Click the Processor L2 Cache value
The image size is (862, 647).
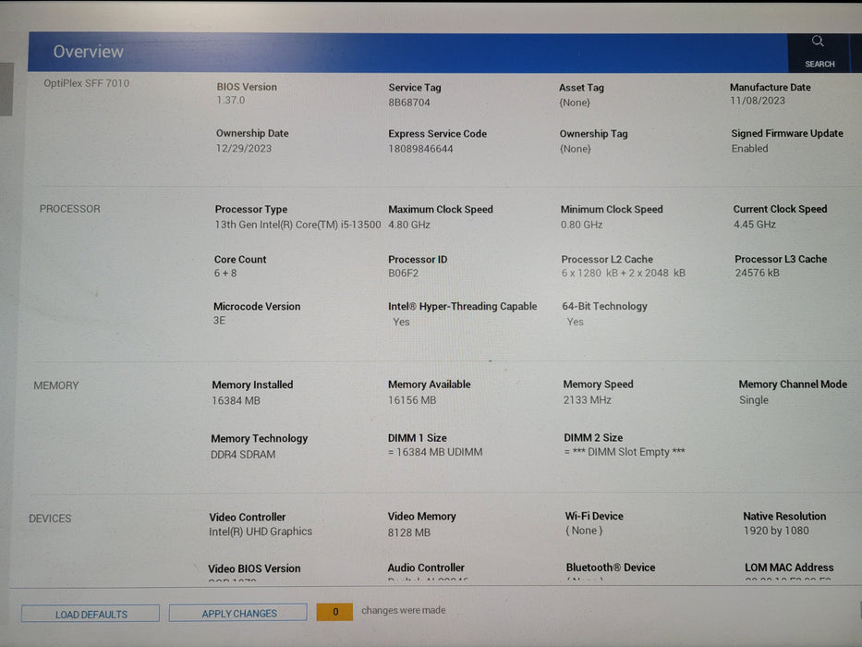(x=624, y=273)
